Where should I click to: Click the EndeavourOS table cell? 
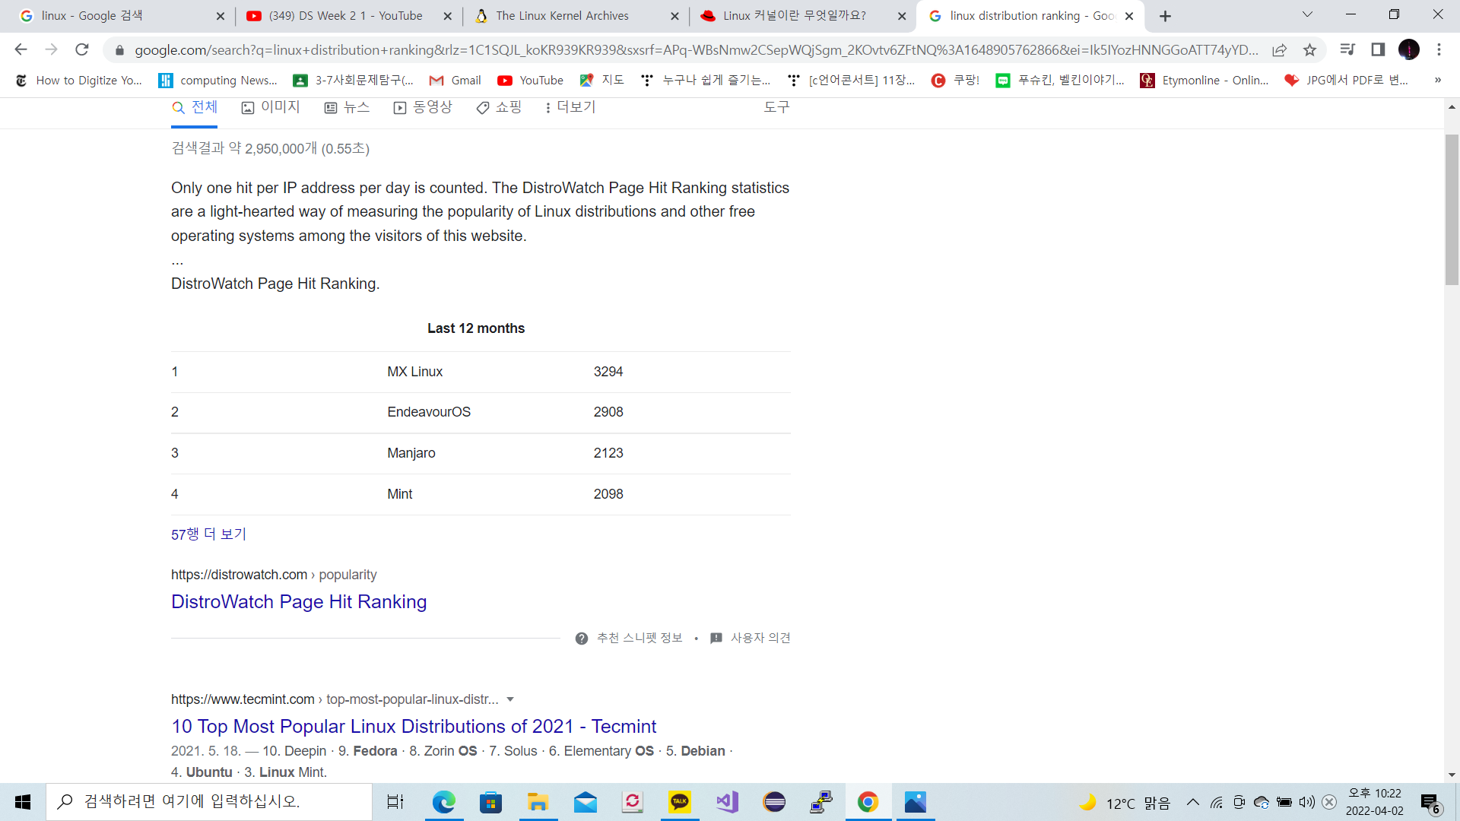click(429, 412)
